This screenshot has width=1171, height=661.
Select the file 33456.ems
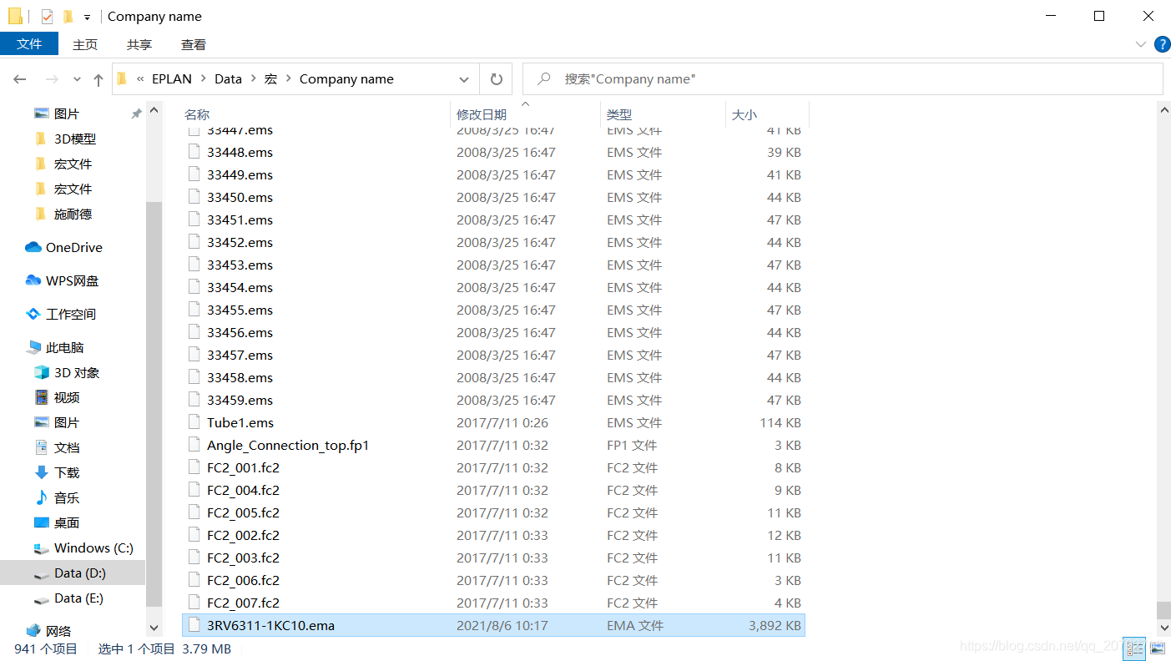(x=240, y=332)
